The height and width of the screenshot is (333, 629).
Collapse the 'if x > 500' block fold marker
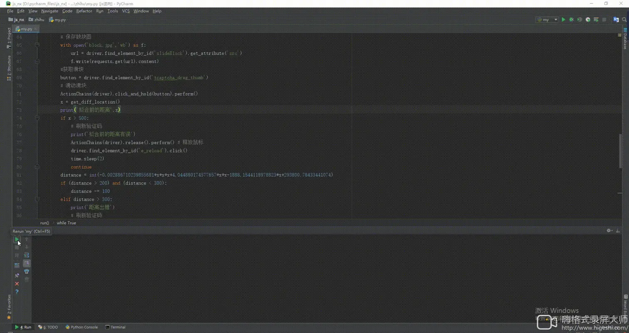pos(37,118)
